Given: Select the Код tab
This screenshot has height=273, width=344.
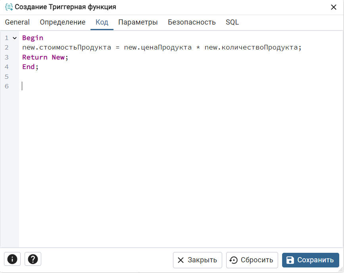Looking at the screenshot, I should pos(102,22).
